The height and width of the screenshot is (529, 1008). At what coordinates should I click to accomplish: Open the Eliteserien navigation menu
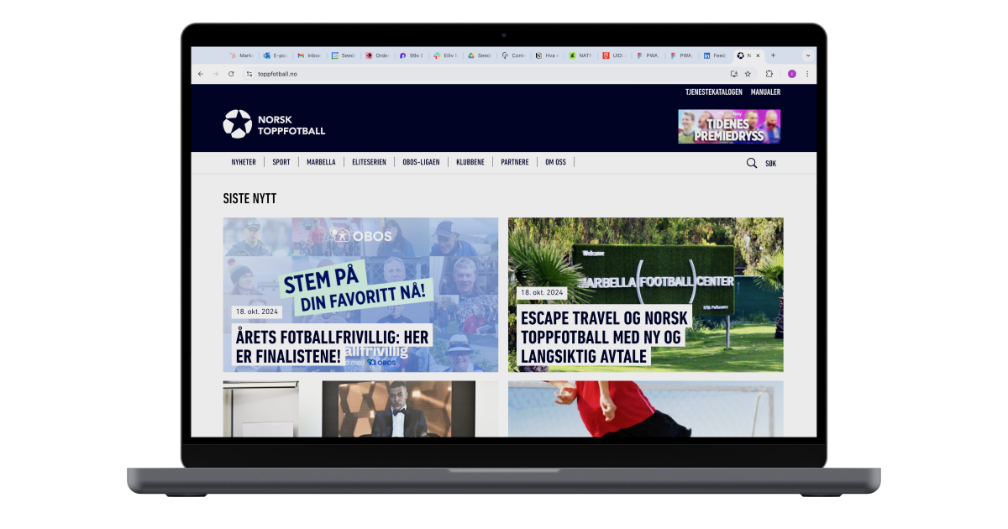[369, 162]
